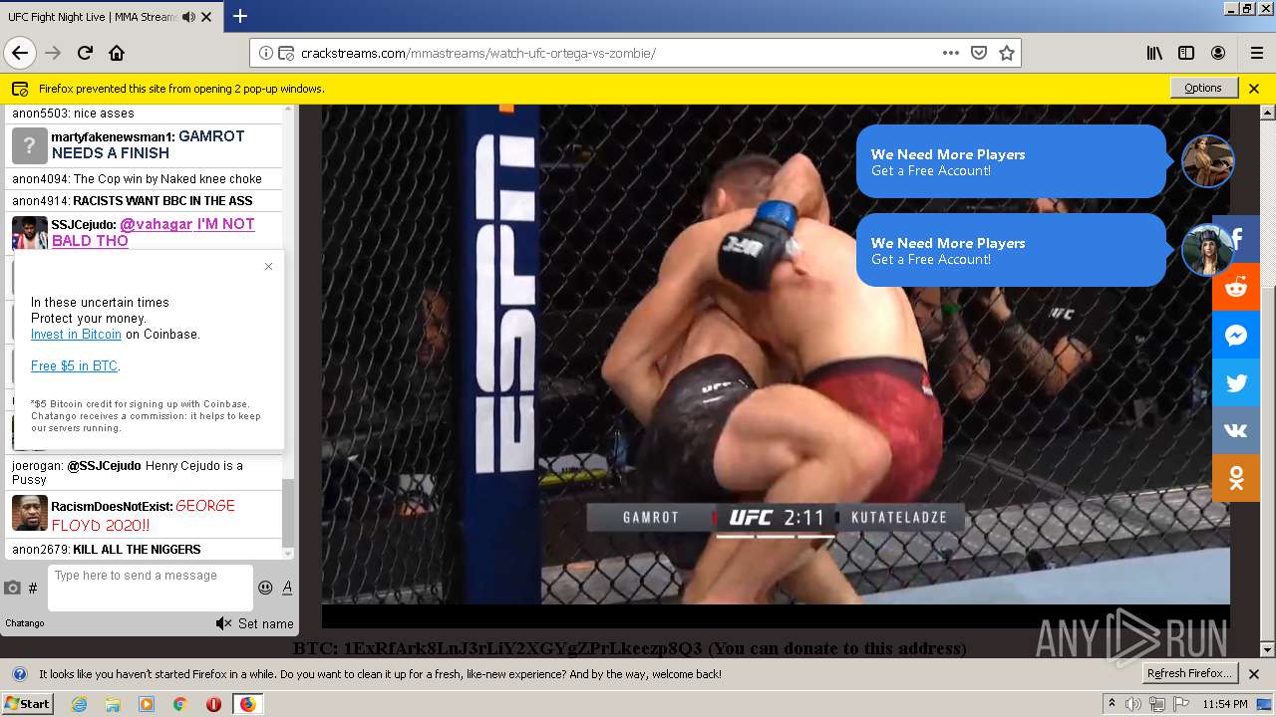The height and width of the screenshot is (717, 1276).
Task: Open page actions three-dot menu
Action: point(951,53)
